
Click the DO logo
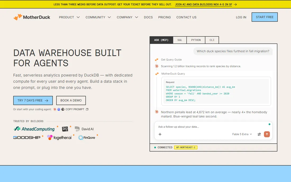[65, 129]
